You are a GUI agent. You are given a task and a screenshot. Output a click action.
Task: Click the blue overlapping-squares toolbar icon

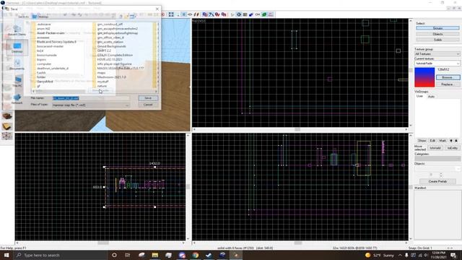[x=205, y=14]
